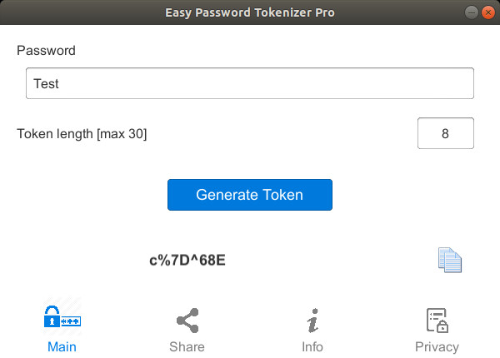Copy the generated token to clipboard
Viewport: 500px width, 358px height.
click(450, 260)
